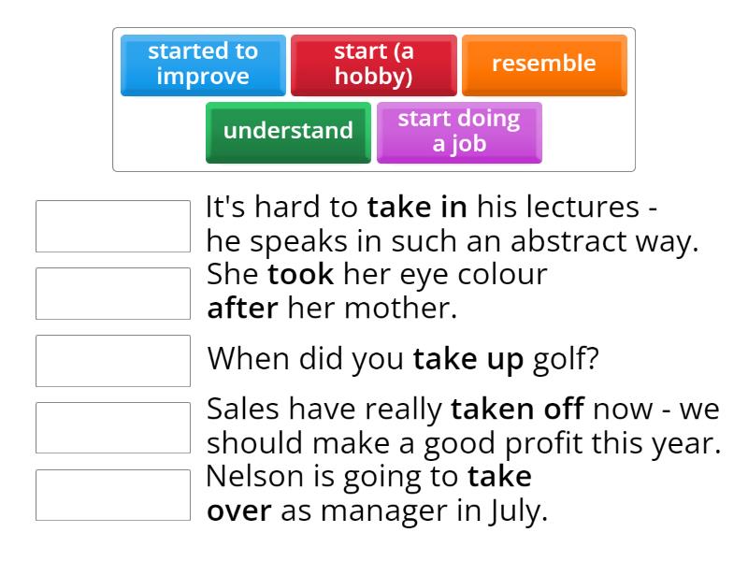The image size is (748, 561).
Task: Click the text 'he speaks in such an abstract way'
Action: point(452,241)
